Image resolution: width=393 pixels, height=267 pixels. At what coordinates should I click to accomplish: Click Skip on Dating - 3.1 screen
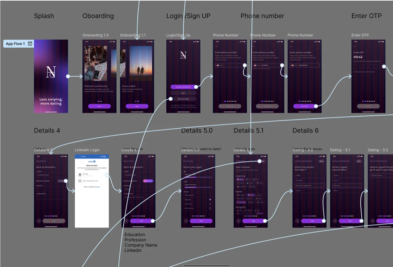pyautogui.click(x=359, y=161)
